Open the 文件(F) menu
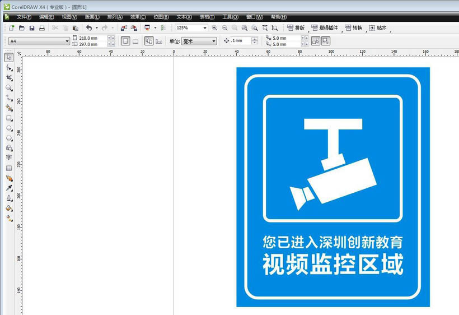Image resolution: width=459 pixels, height=315 pixels. tap(24, 17)
